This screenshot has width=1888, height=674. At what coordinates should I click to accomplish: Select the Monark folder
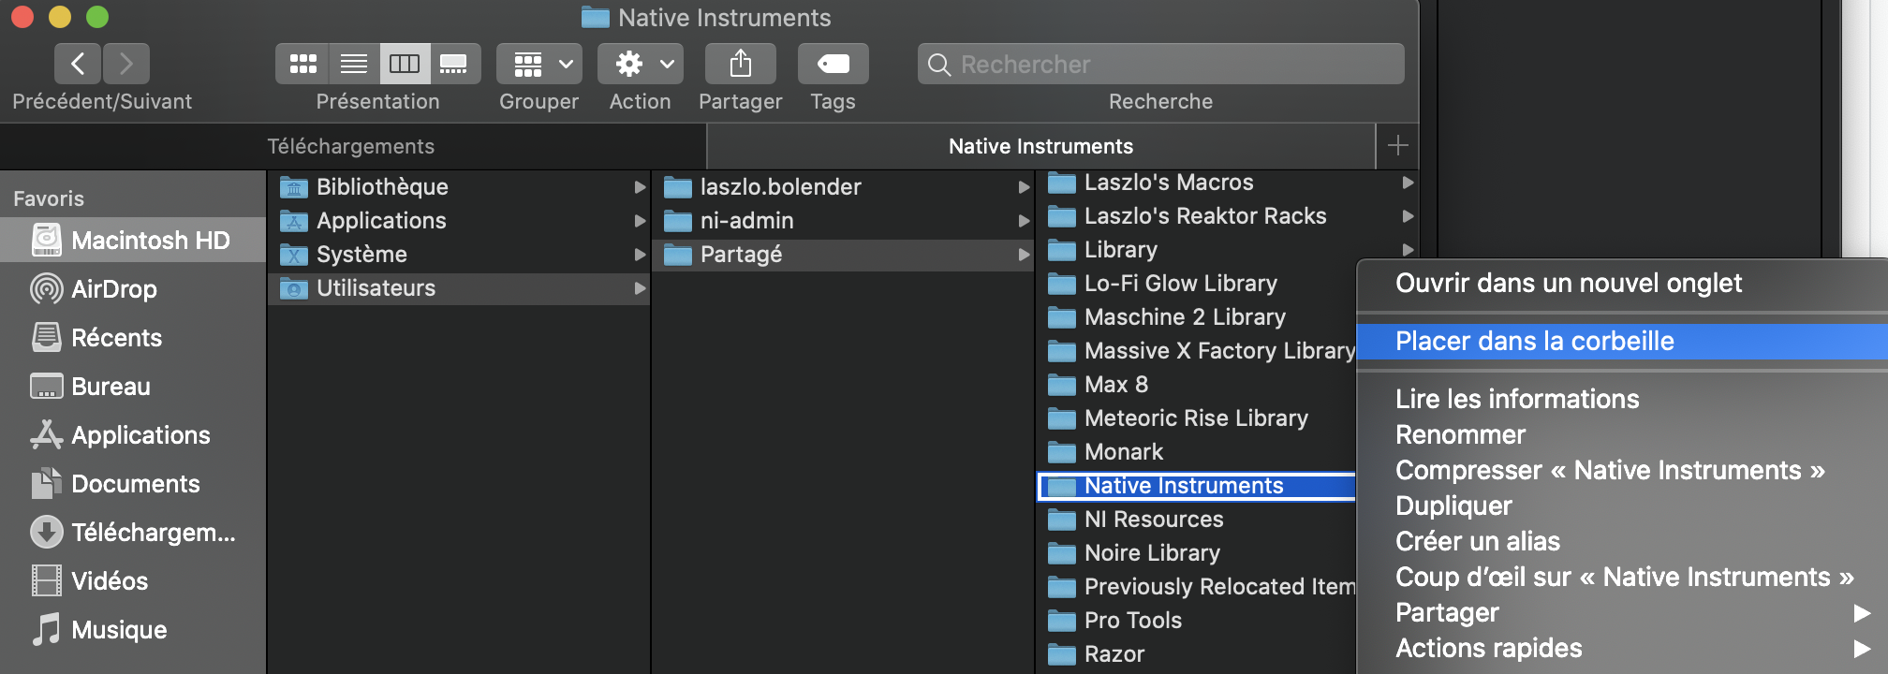(x=1197, y=452)
